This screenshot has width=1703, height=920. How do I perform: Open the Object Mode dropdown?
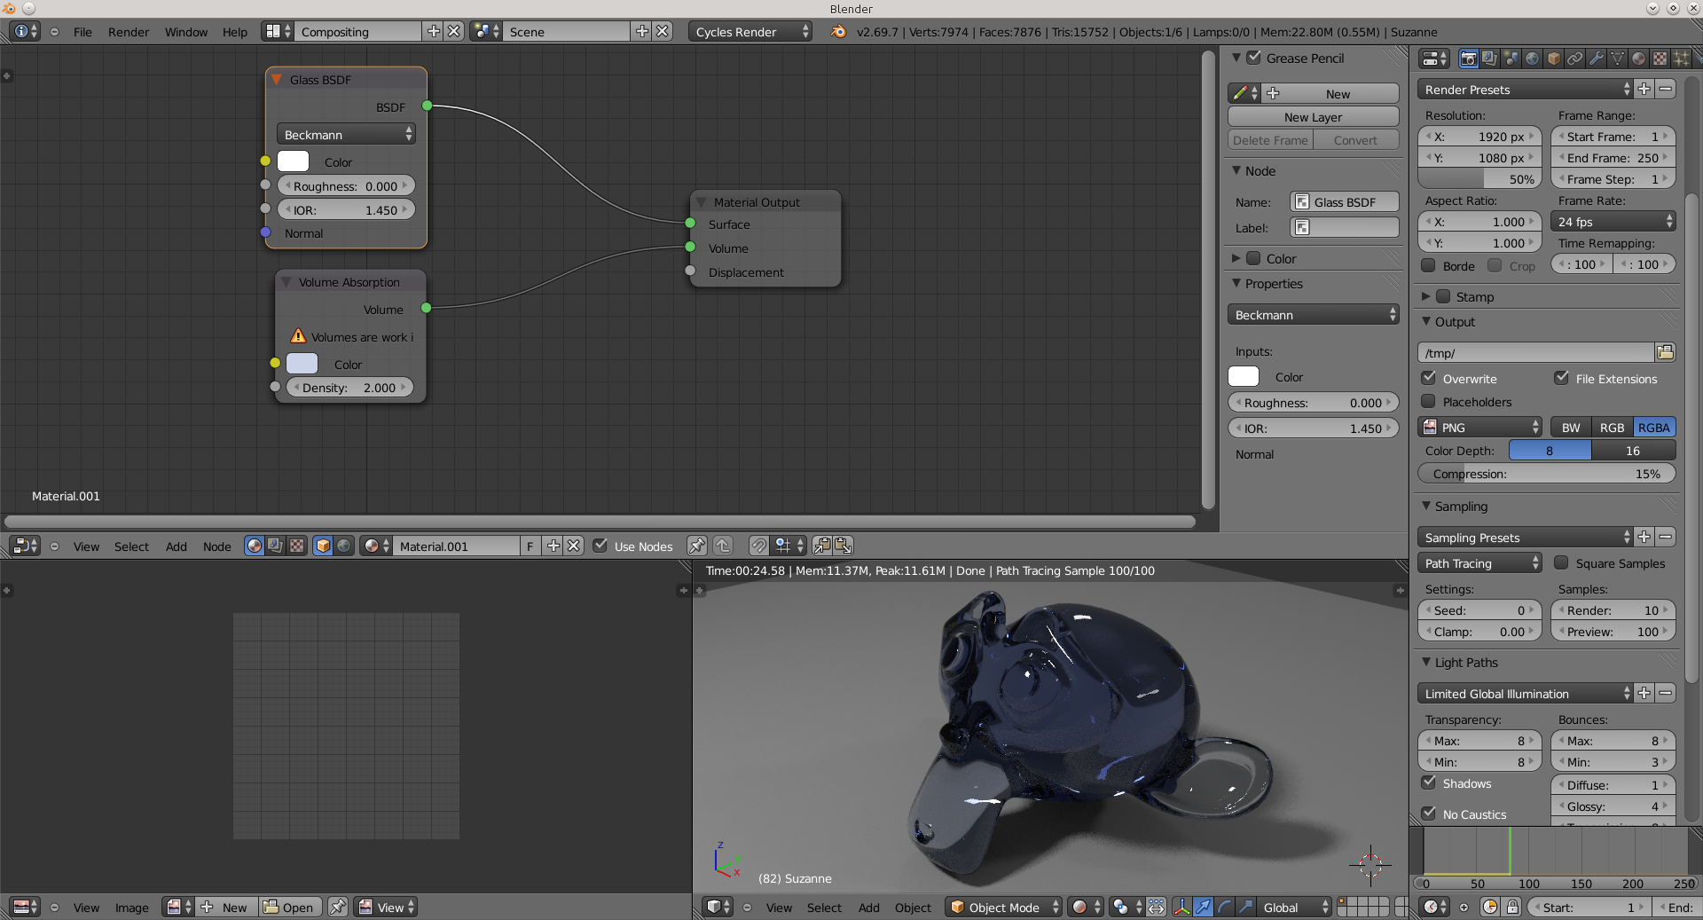tap(1003, 907)
